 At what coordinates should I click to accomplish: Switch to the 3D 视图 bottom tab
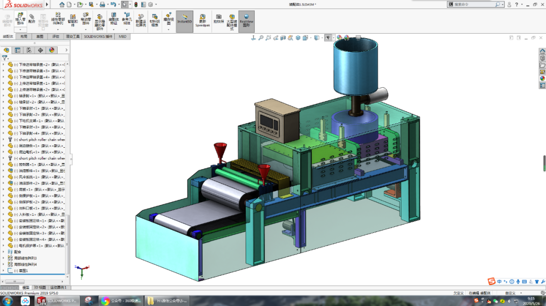click(x=40, y=287)
